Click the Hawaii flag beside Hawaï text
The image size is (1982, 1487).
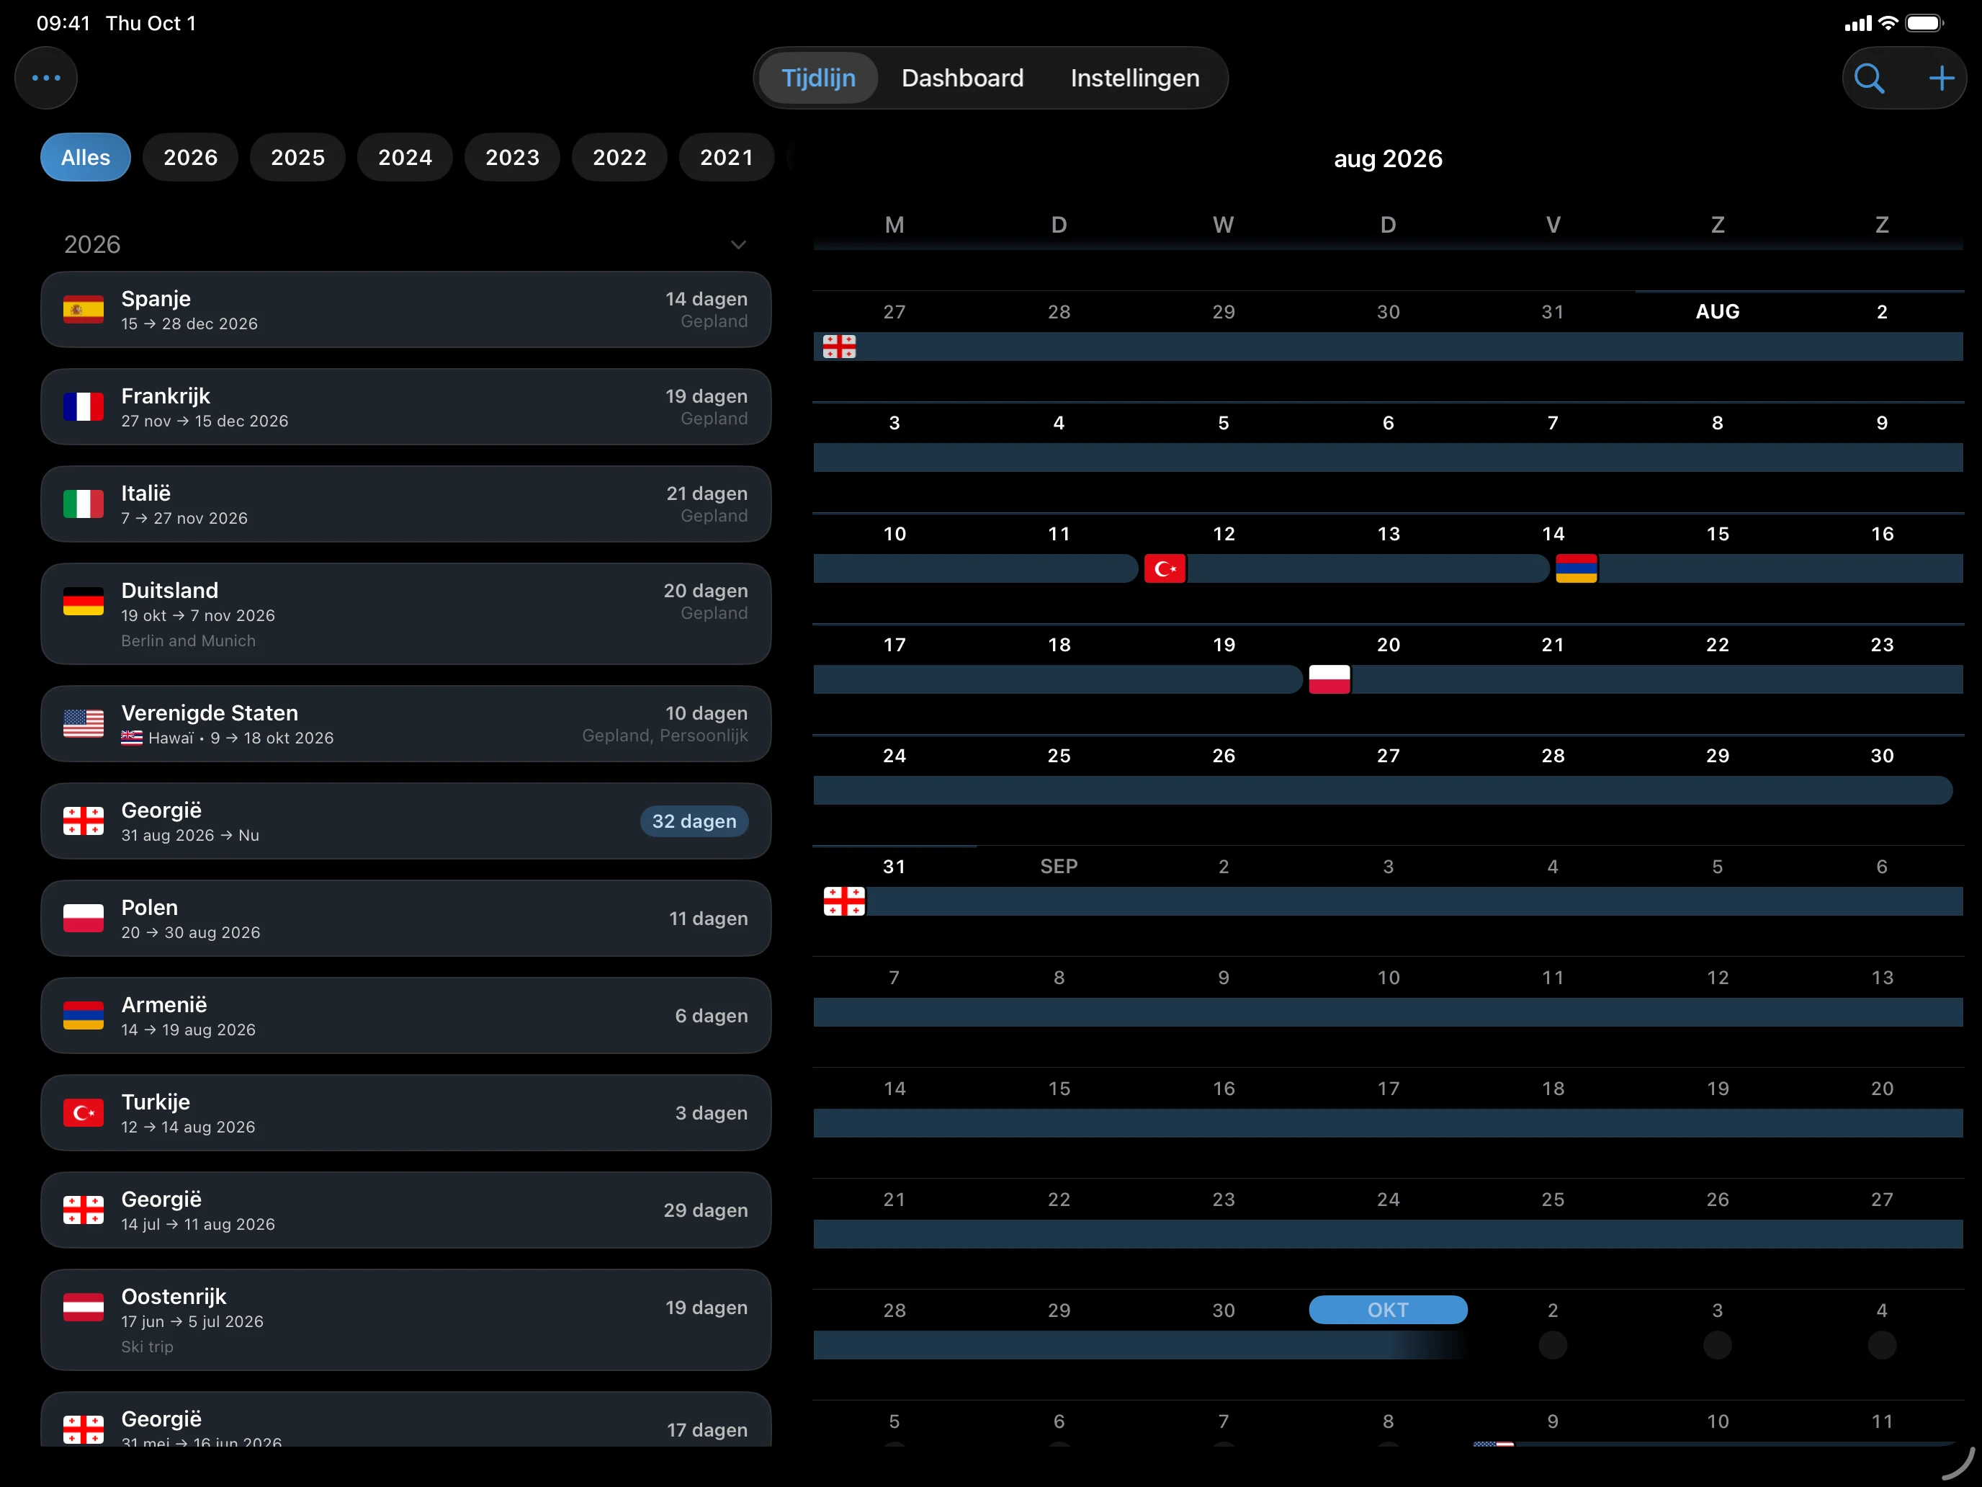click(x=132, y=738)
